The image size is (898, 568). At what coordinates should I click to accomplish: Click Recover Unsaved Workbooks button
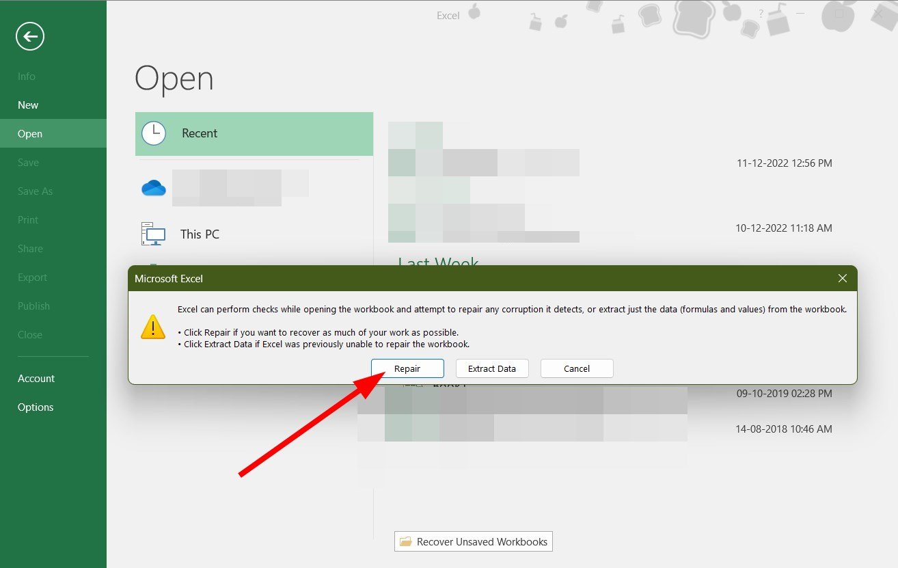[x=474, y=541]
